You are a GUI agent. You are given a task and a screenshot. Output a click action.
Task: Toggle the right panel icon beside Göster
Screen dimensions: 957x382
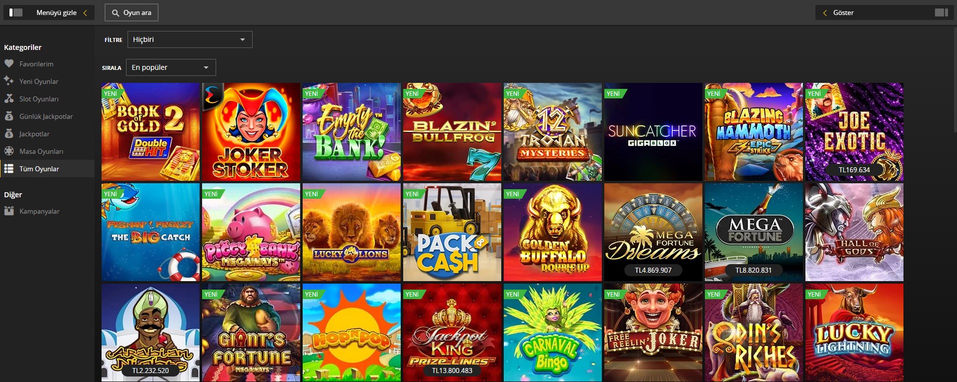[941, 12]
